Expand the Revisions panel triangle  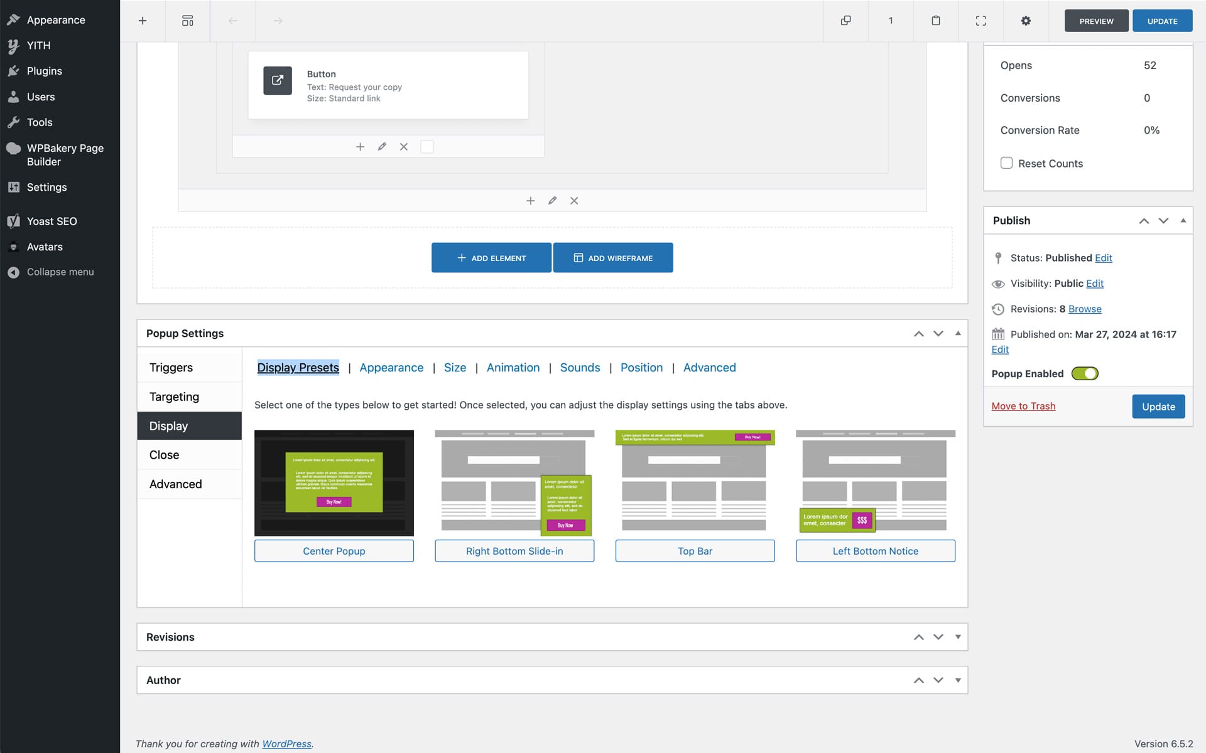click(958, 637)
